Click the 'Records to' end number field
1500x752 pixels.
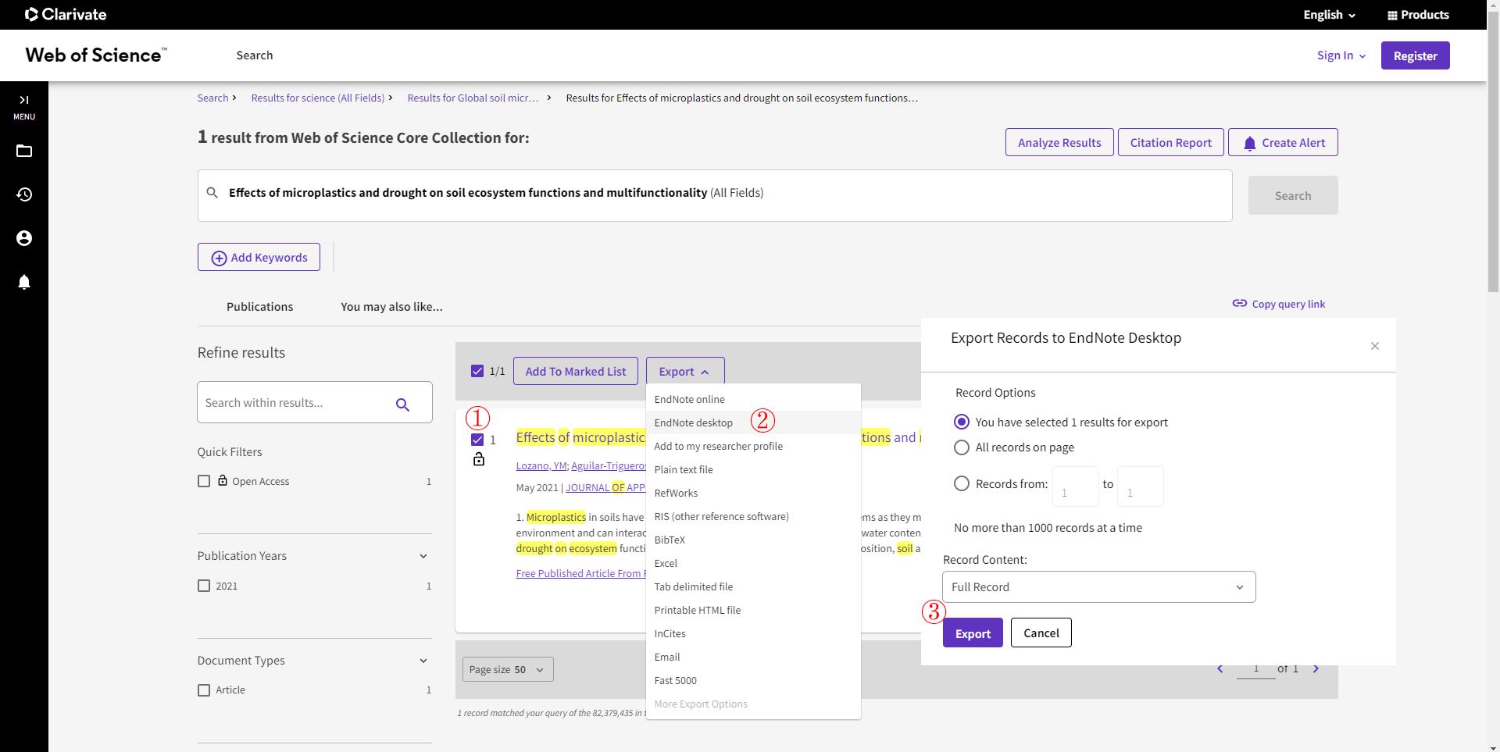(1141, 486)
